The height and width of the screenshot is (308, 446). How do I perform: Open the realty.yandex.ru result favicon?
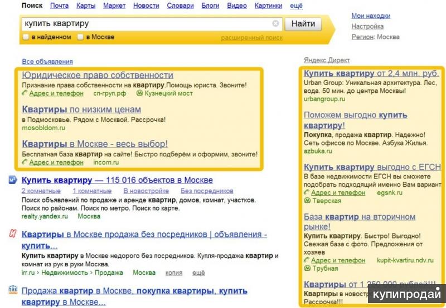click(13, 180)
